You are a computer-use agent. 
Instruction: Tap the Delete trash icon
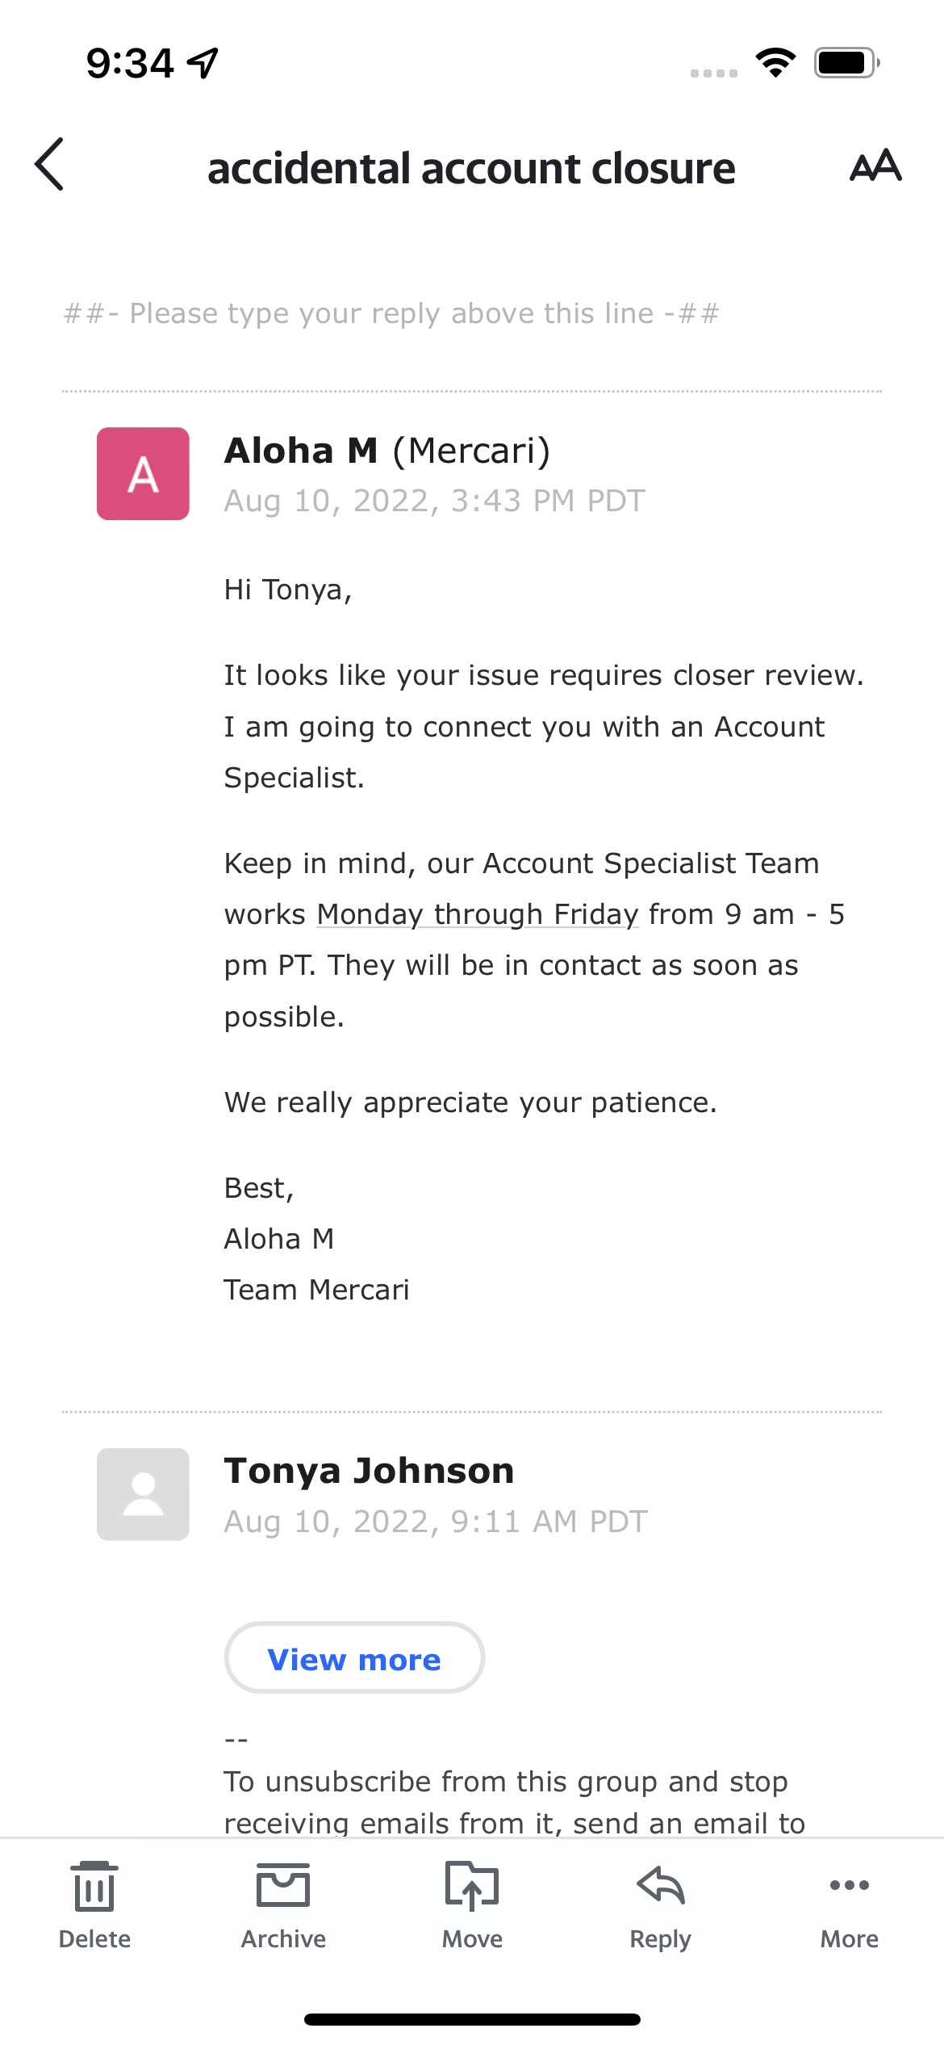94,1888
